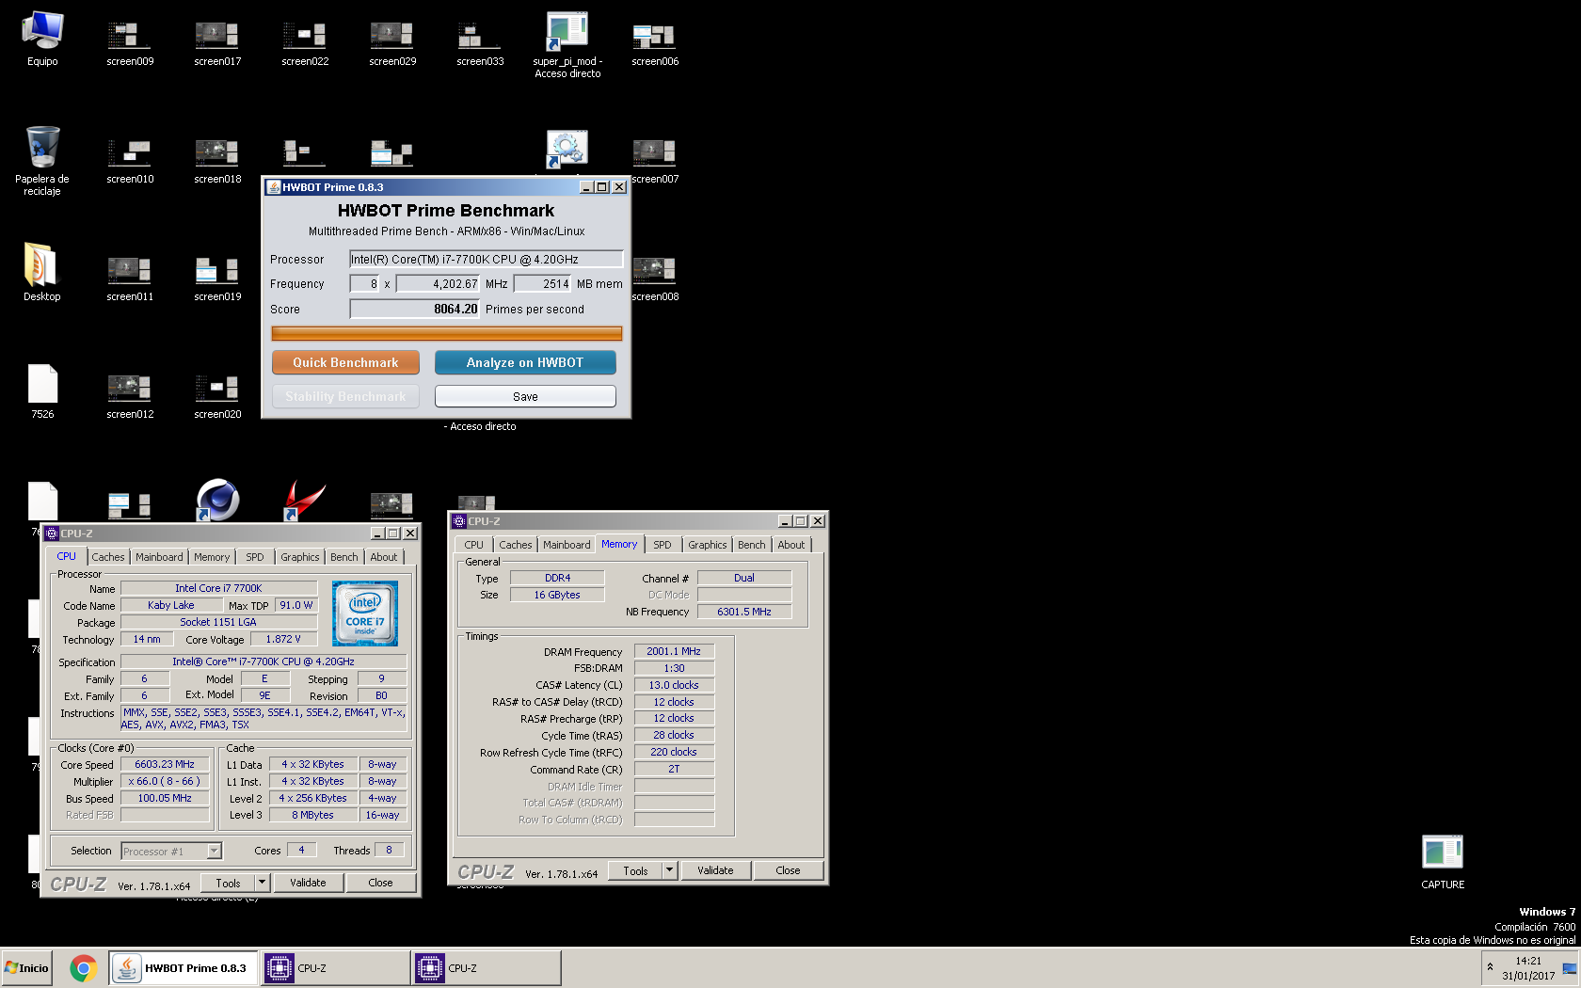Select the screen012 desktop file
The width and height of the screenshot is (1581, 988).
click(x=130, y=395)
